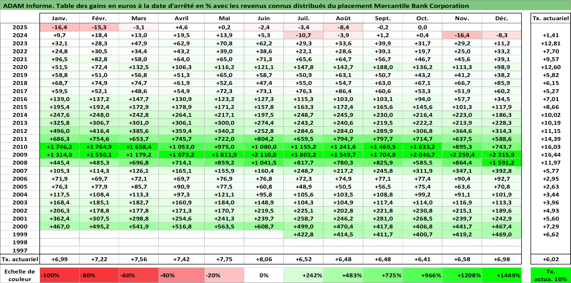Select the +16,03 actuarial rate value
The image size is (571, 283).
tap(551, 147)
